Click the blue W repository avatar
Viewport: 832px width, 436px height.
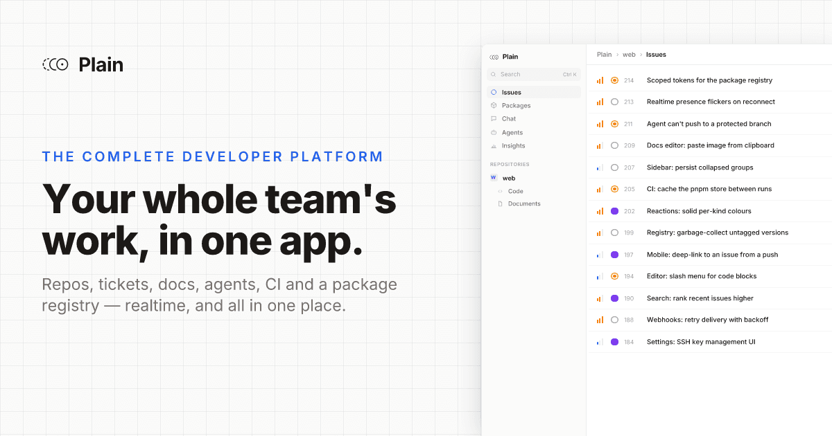pos(494,178)
